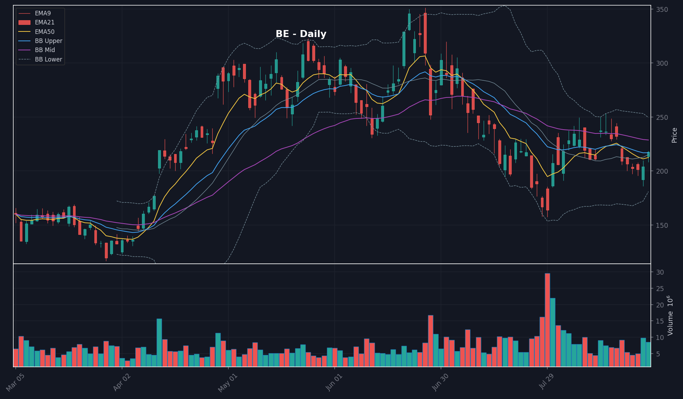Viewport: 683px width, 399px height.
Task: Click the BB Lower legend label
Action: (49, 59)
